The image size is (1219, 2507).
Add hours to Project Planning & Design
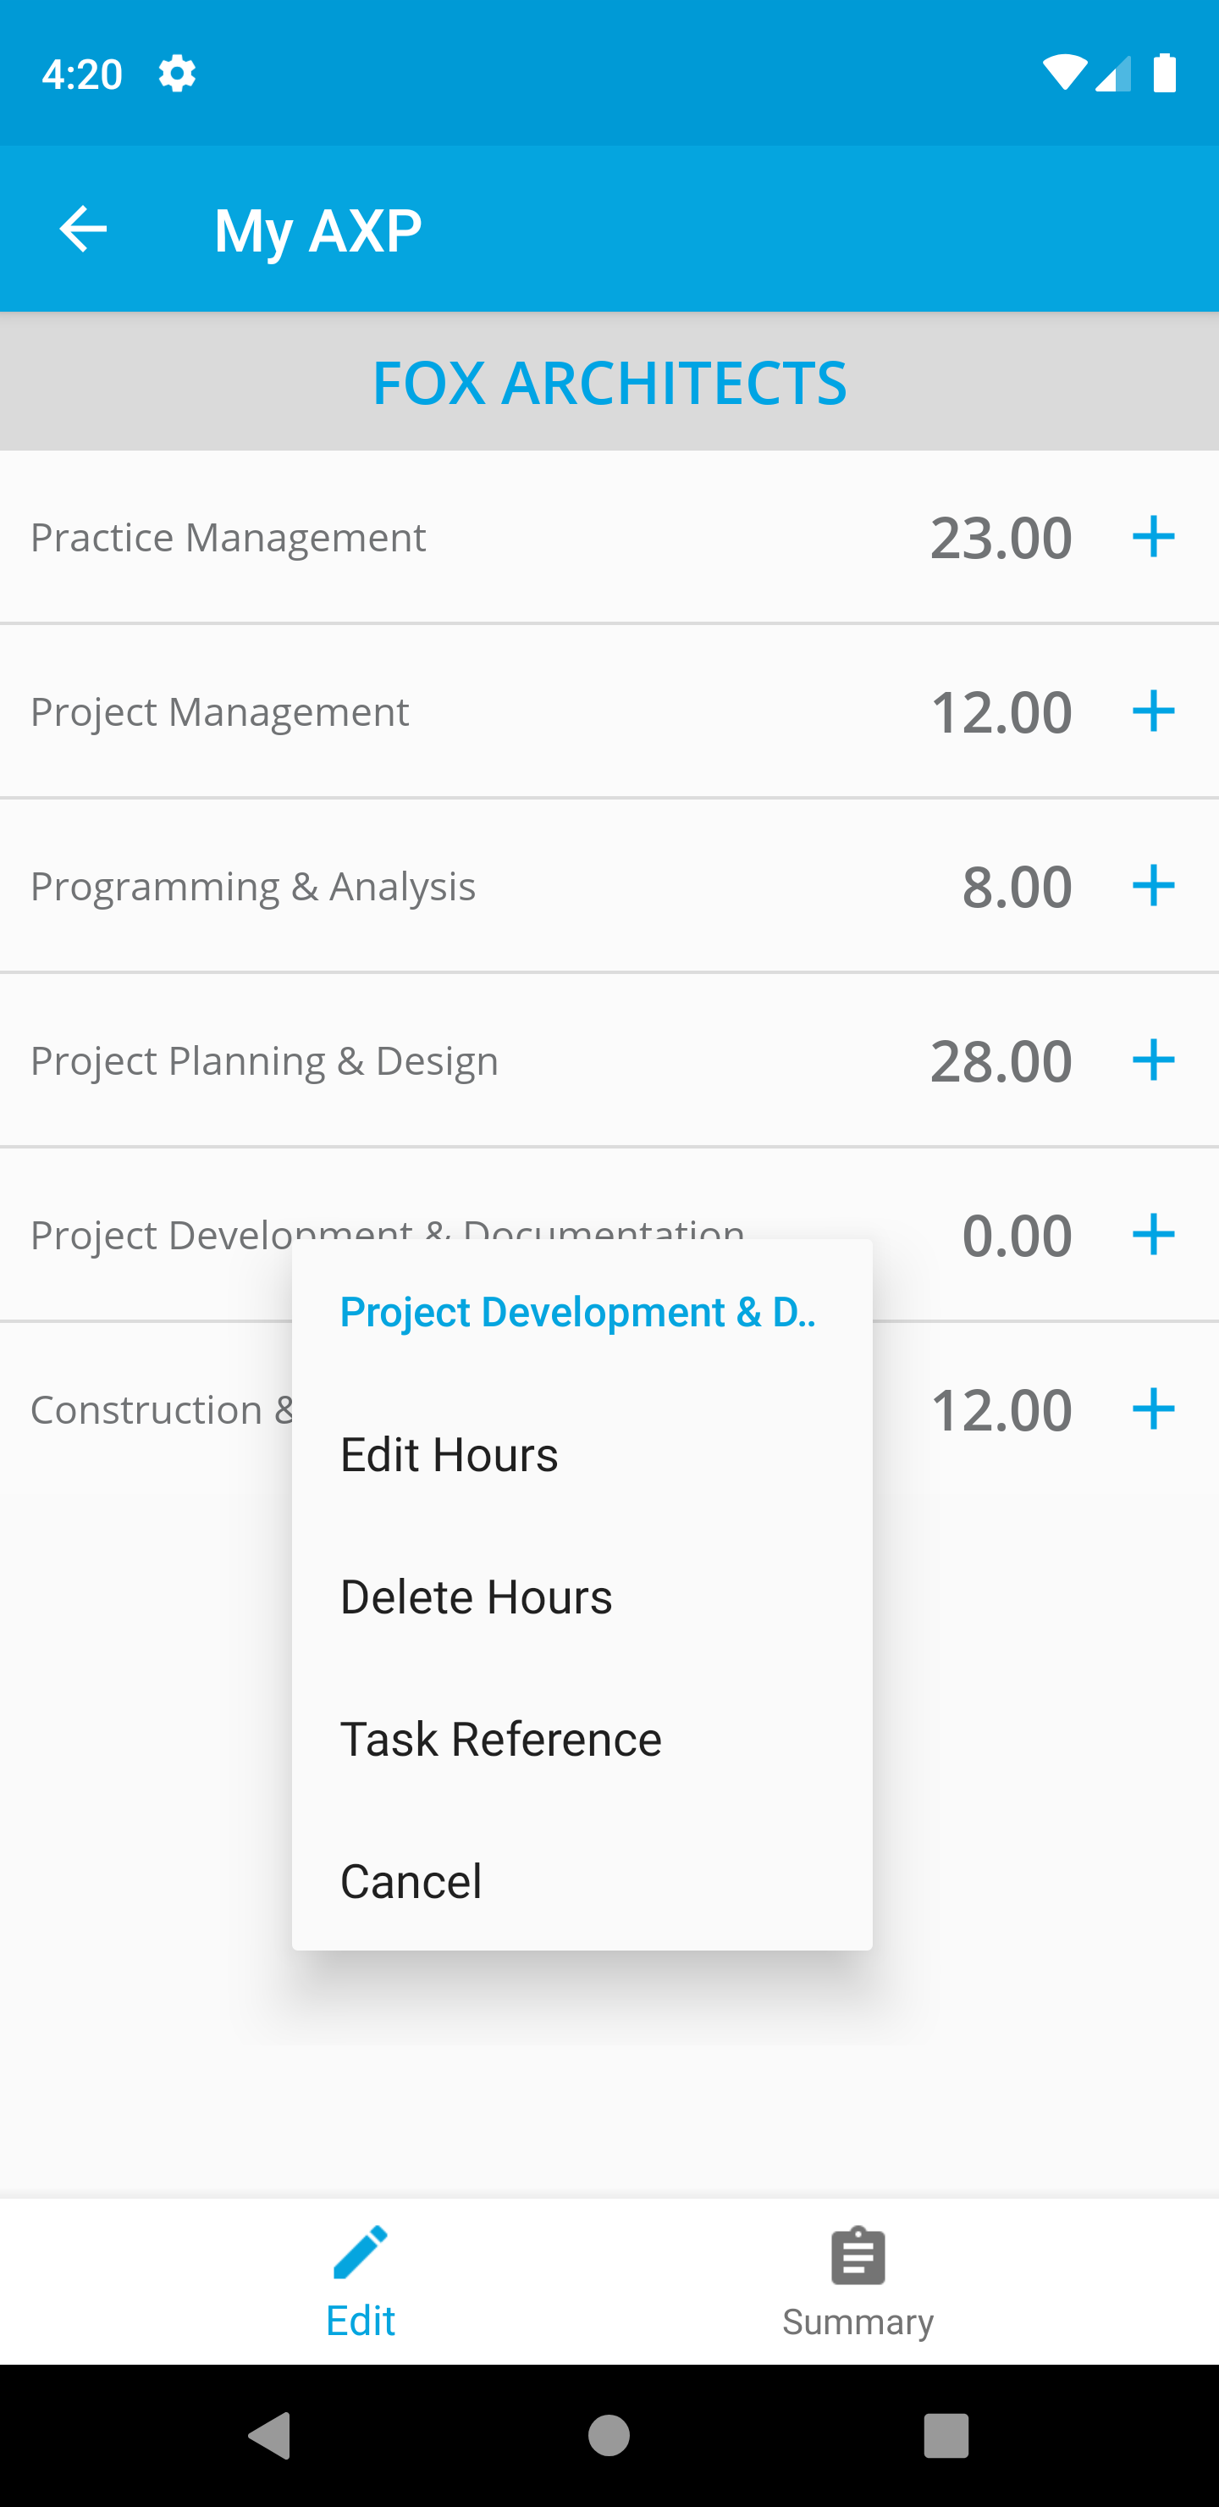tap(1153, 1059)
